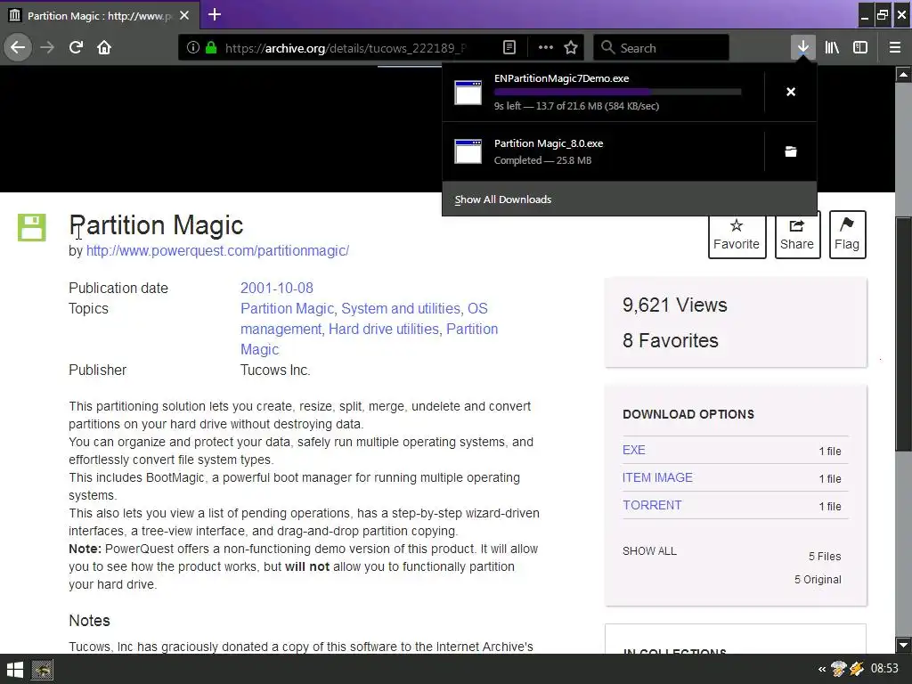912x684 pixels.
Task: Click the archive.org URL address field
Action: click(346, 48)
